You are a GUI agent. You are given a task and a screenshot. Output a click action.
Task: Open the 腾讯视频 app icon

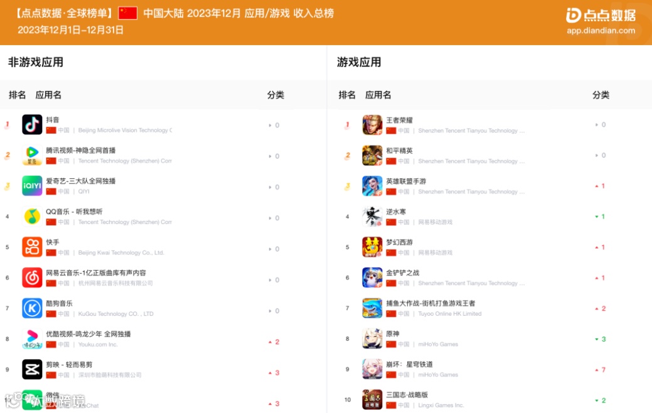32,155
